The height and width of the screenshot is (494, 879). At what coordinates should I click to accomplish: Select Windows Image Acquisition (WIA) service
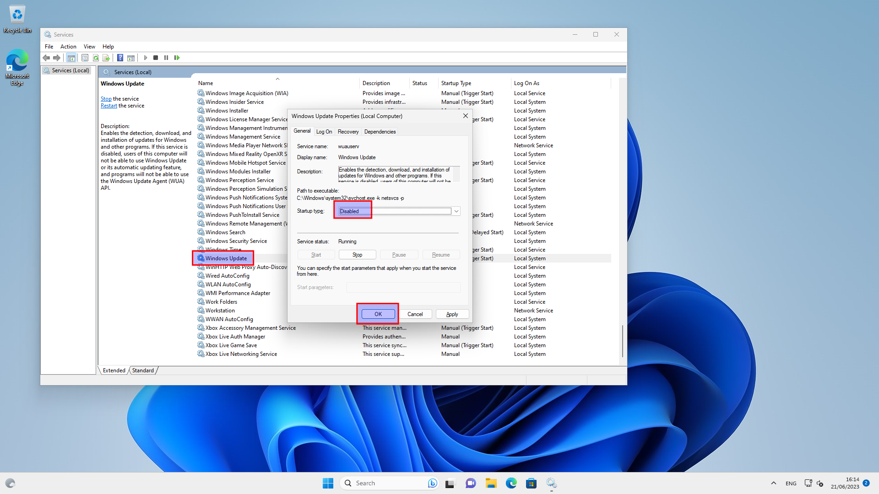pyautogui.click(x=247, y=93)
